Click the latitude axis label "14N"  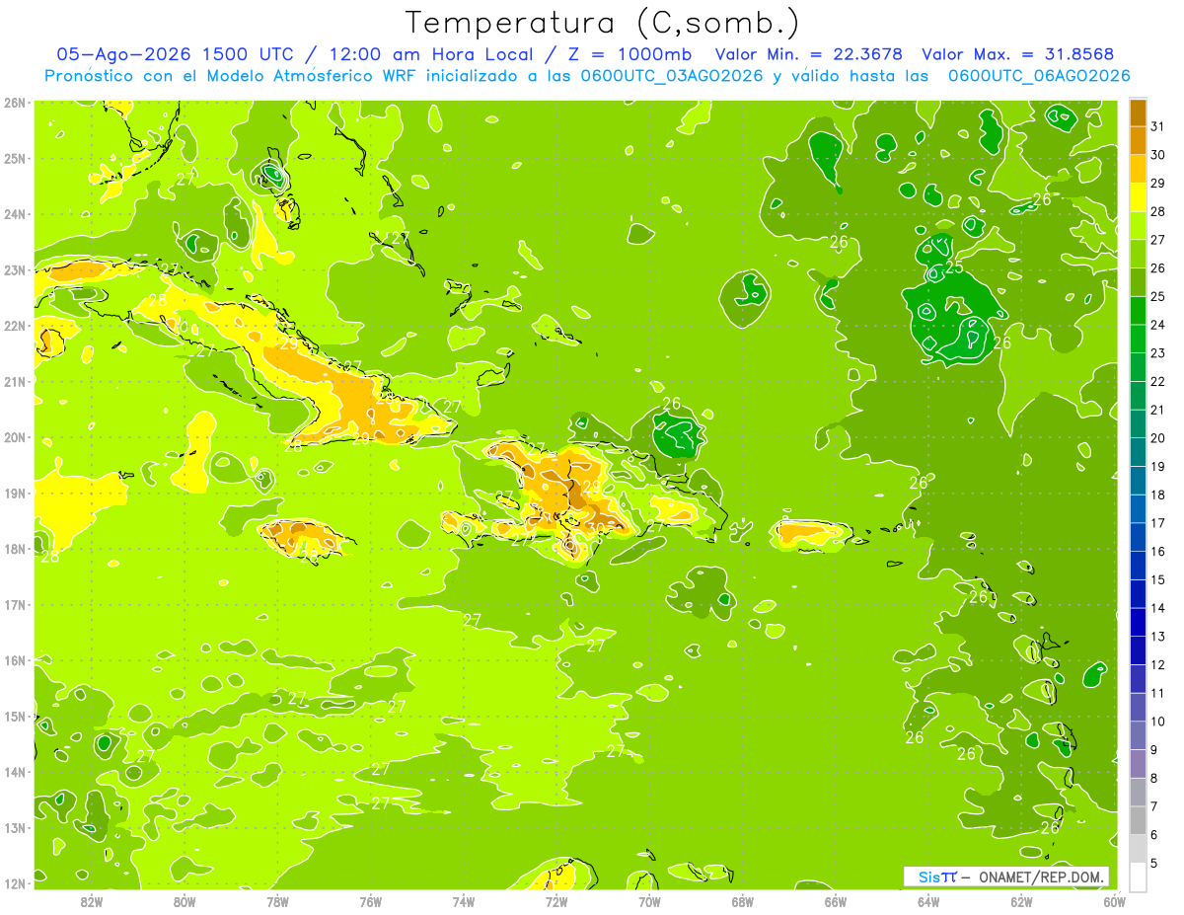14,772
